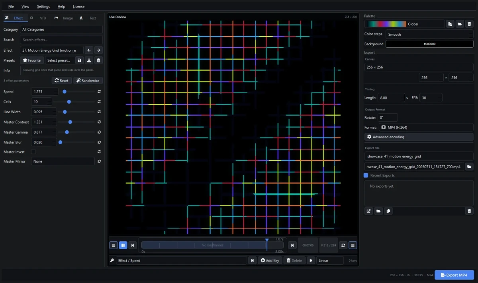Save current preset with floppy disk icon
This screenshot has width=478, height=283.
coord(80,60)
